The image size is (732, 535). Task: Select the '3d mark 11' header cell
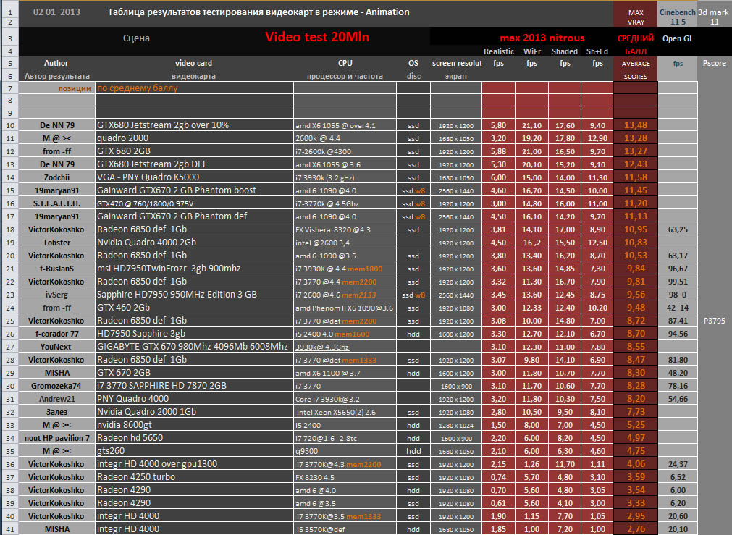click(714, 17)
